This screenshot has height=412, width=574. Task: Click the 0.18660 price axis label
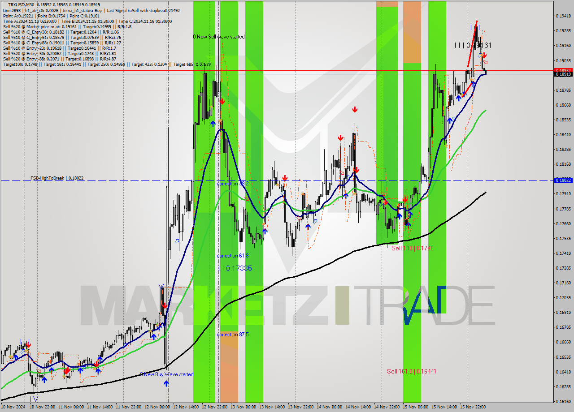(563, 105)
